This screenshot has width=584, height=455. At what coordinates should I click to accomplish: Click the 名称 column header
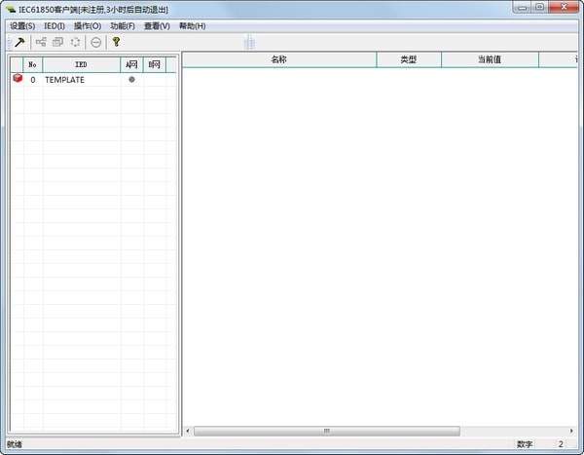278,59
